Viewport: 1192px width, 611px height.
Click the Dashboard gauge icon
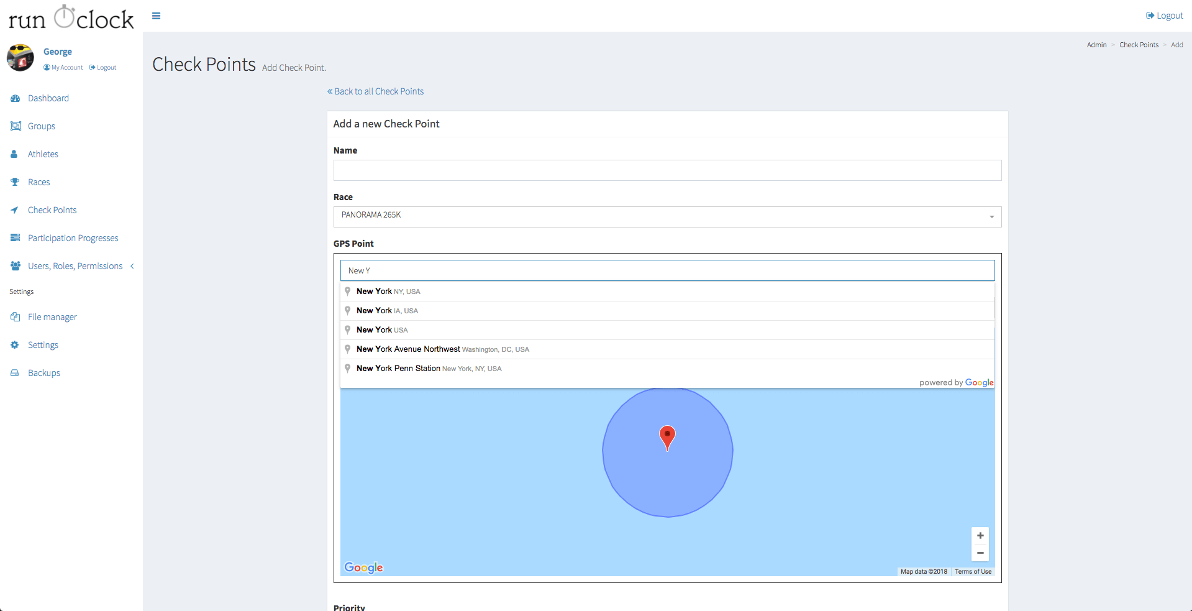pos(16,98)
